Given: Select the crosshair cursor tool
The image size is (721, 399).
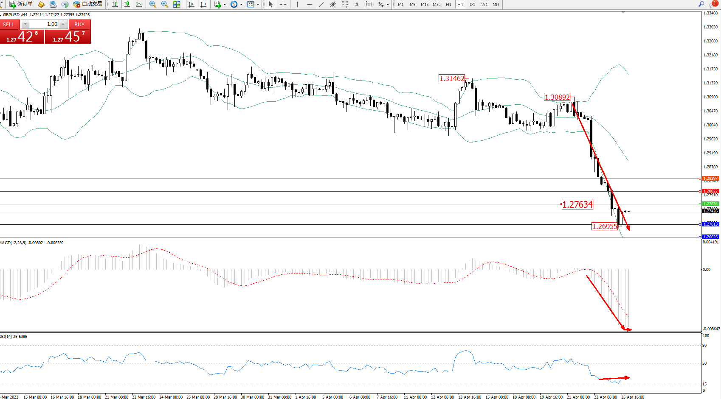Looking at the screenshot, I should pos(283,4).
